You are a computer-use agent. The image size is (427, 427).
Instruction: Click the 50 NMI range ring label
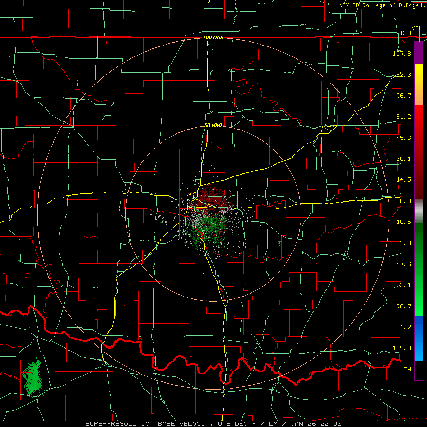pos(213,126)
